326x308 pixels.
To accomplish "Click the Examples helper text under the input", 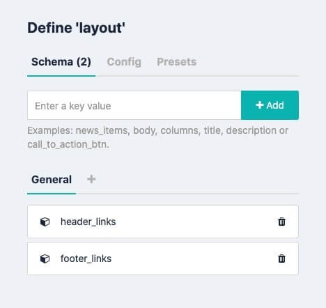I will click(x=158, y=137).
